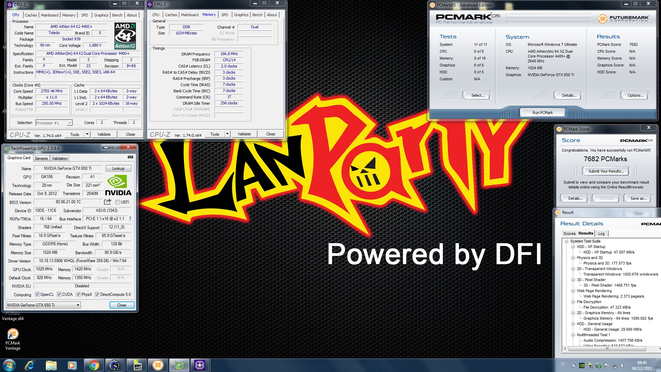661x372 pixels.
Task: Switch to Google Chrome on the taskbar
Action: pyautogui.click(x=93, y=365)
